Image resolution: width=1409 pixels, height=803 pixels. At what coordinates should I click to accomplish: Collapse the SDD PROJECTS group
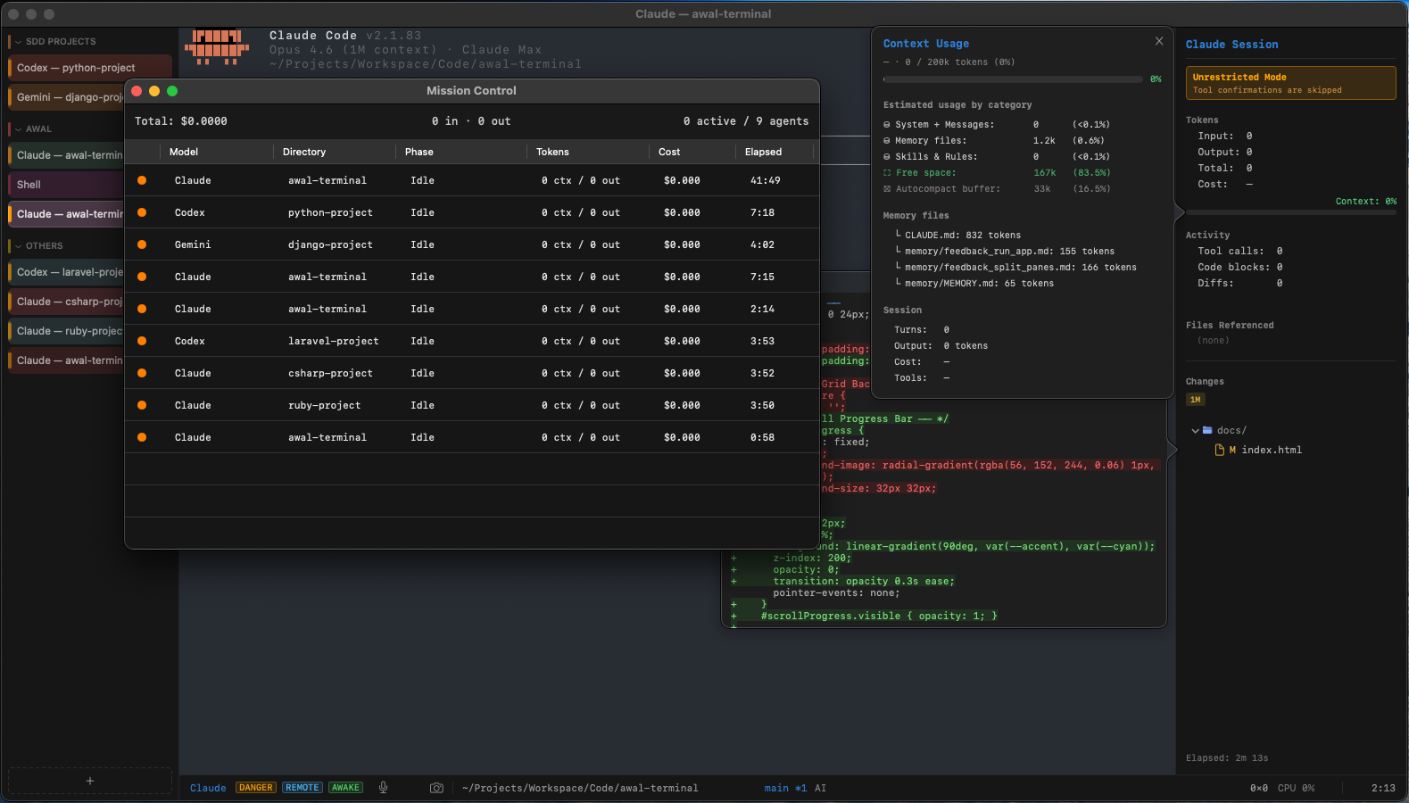tap(18, 42)
